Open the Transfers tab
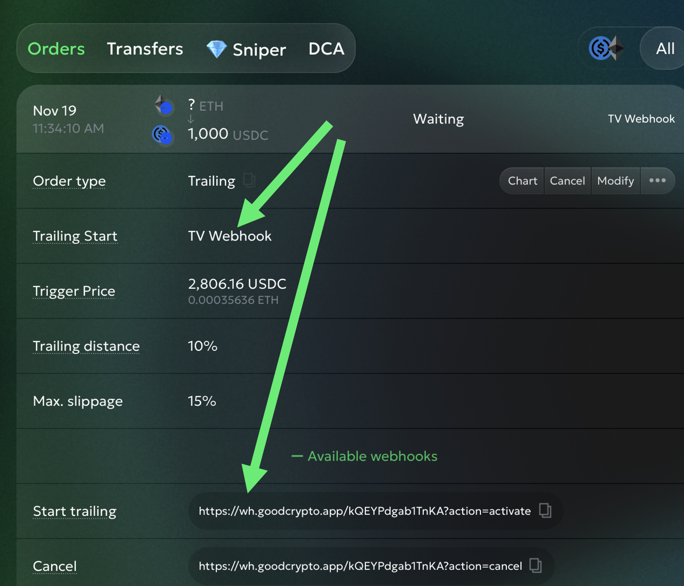This screenshot has height=586, width=684. tap(145, 49)
